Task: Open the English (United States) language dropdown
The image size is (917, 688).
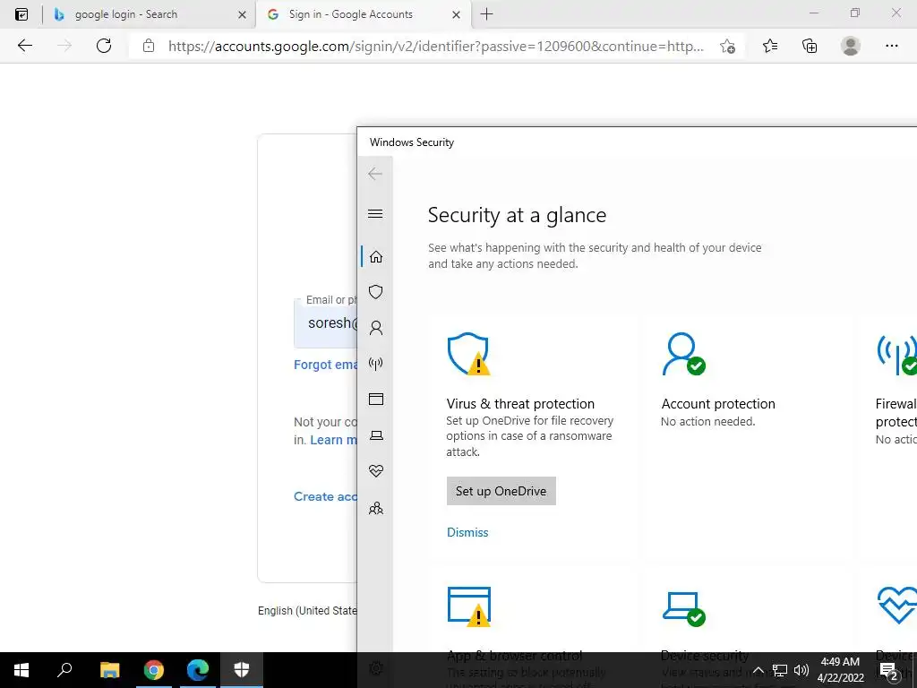Action: tap(307, 610)
